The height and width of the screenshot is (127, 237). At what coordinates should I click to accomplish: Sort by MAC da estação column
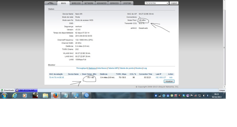point(56,74)
